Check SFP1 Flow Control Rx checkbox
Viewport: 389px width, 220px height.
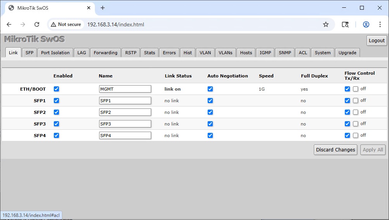coord(356,100)
